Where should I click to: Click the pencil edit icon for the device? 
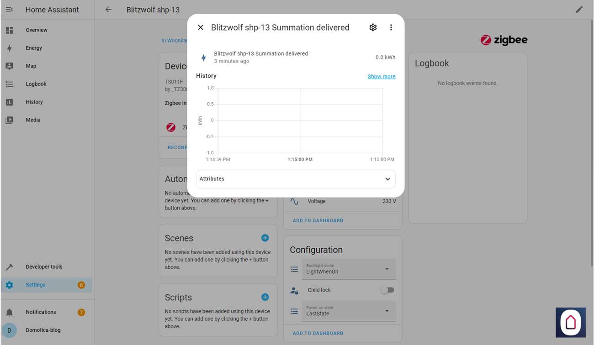coord(579,10)
